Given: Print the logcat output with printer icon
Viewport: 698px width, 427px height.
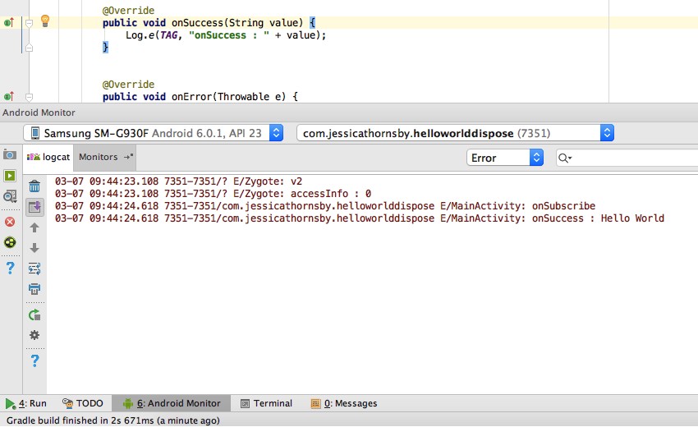Looking at the screenshot, I should point(34,289).
